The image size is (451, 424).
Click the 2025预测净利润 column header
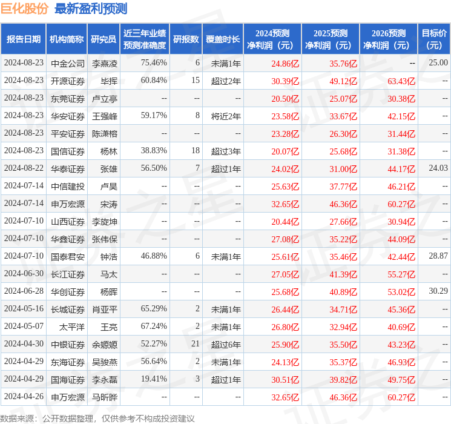pos(331,39)
